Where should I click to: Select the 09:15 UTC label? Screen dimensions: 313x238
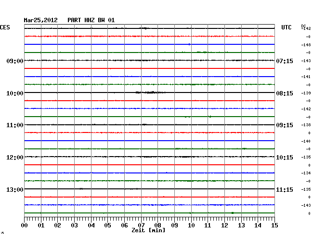point(284,125)
